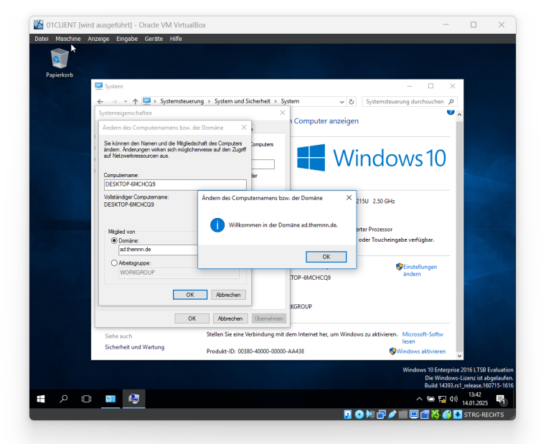
Task: Open the Action Center notification icon
Action: click(x=501, y=399)
